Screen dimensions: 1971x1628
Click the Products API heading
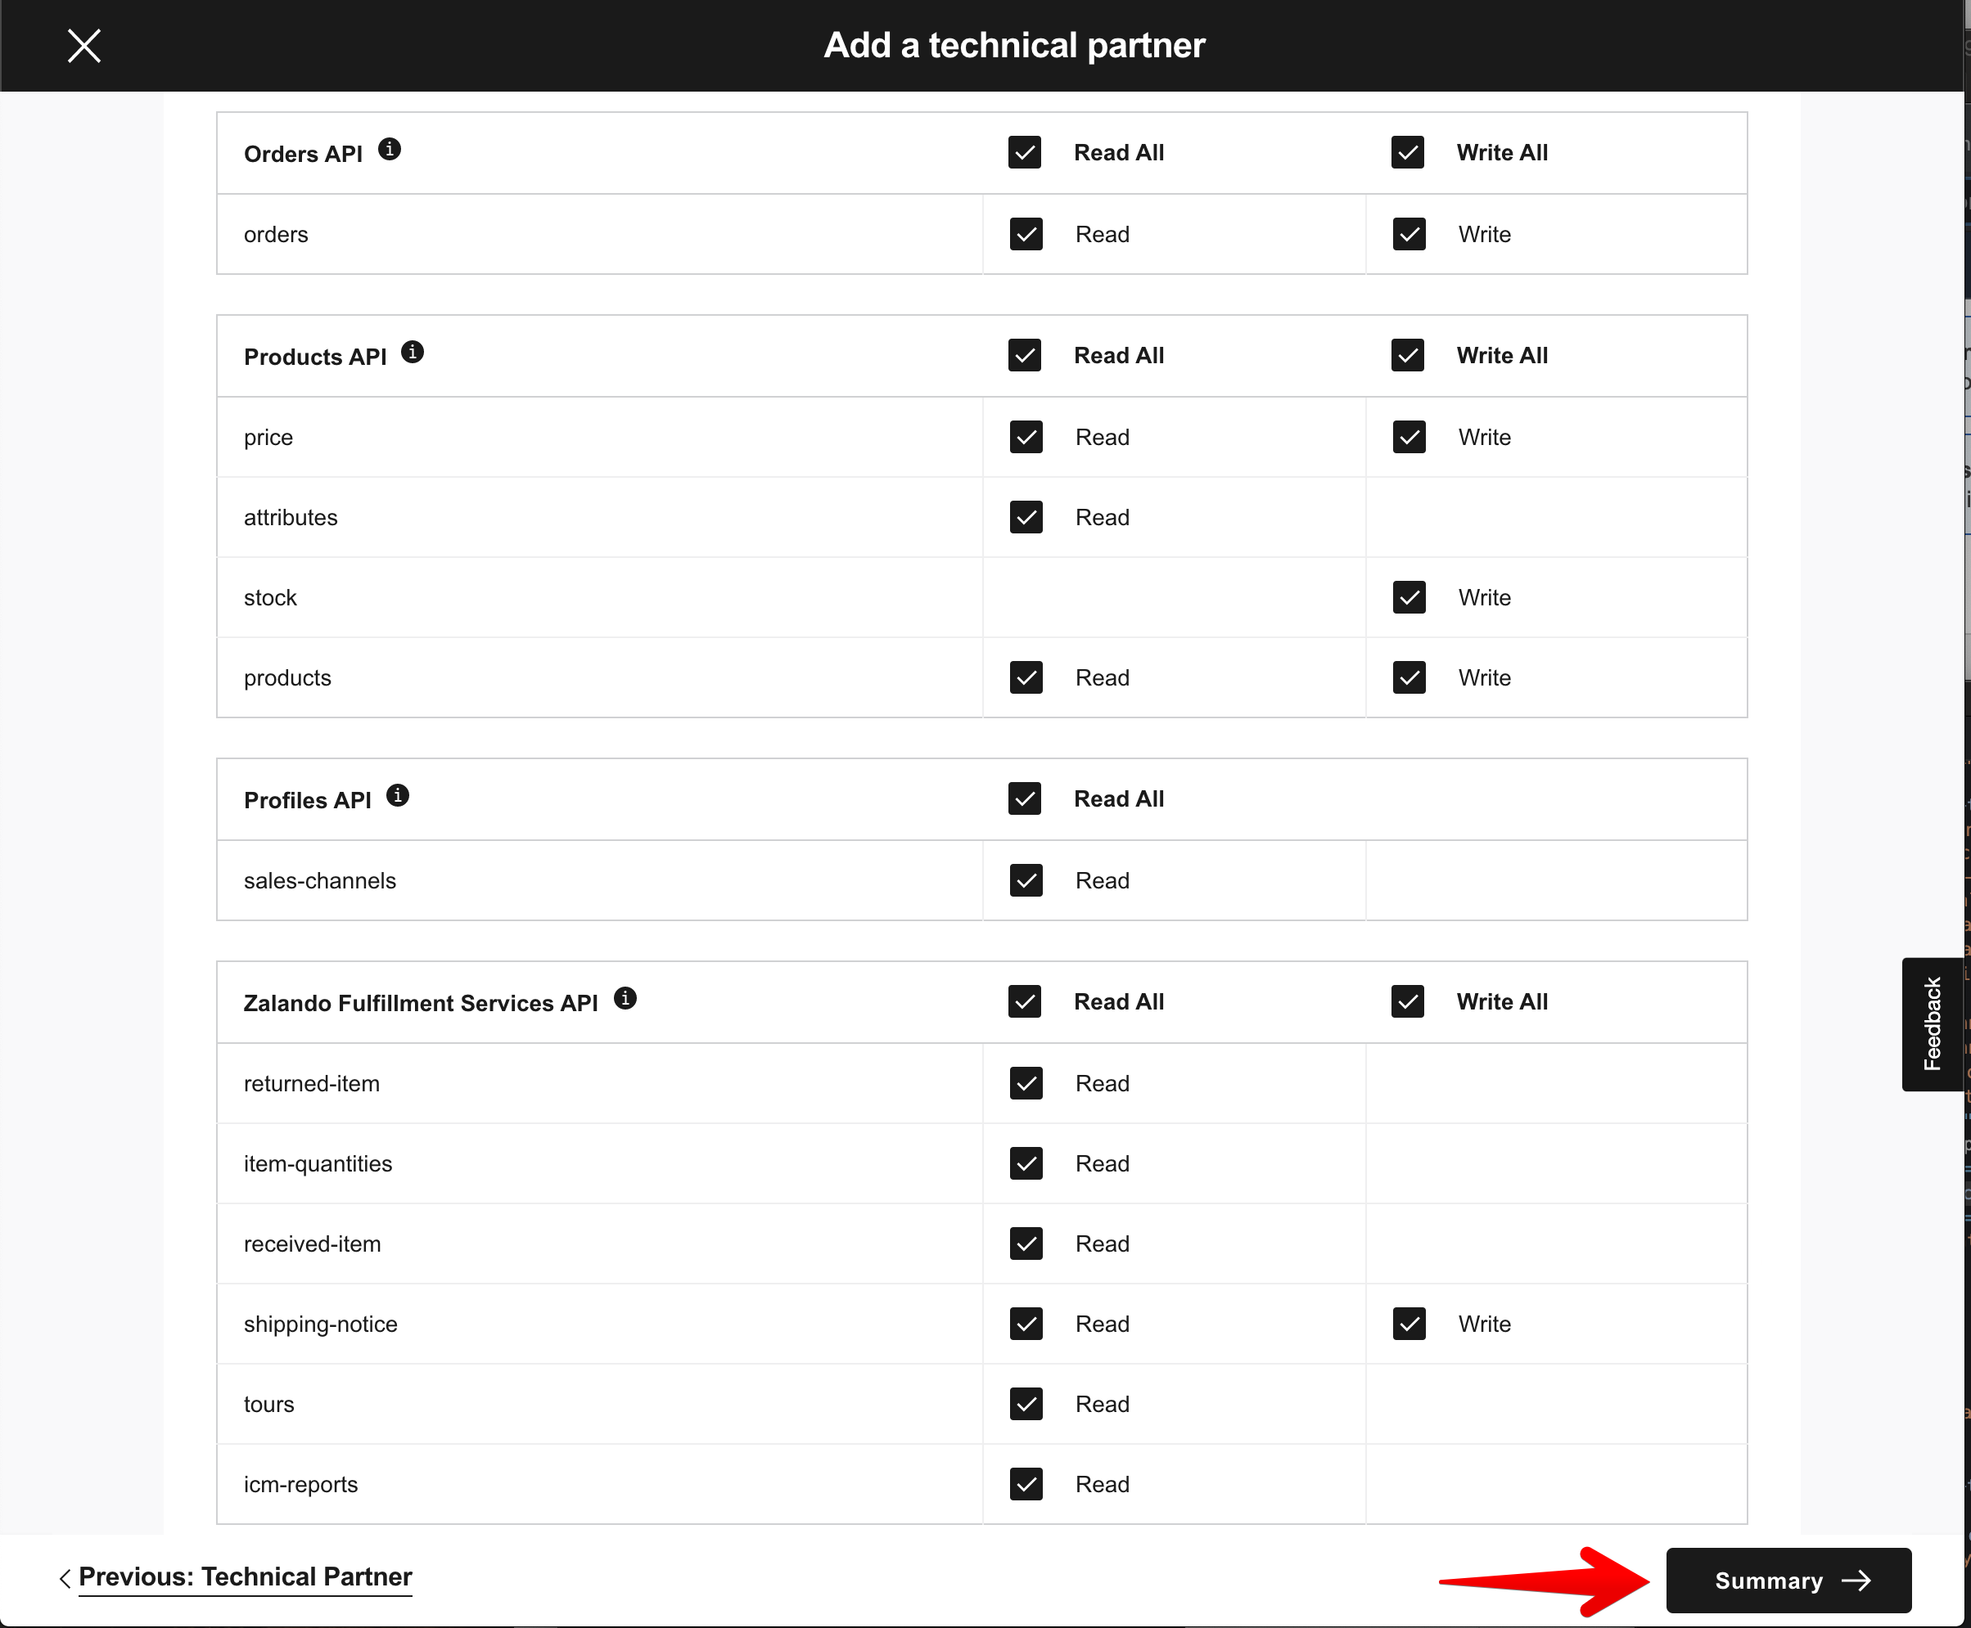tap(315, 357)
